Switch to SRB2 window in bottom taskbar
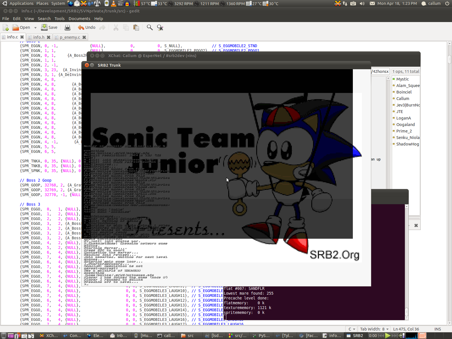This screenshot has width=452, height=339. coord(355,336)
